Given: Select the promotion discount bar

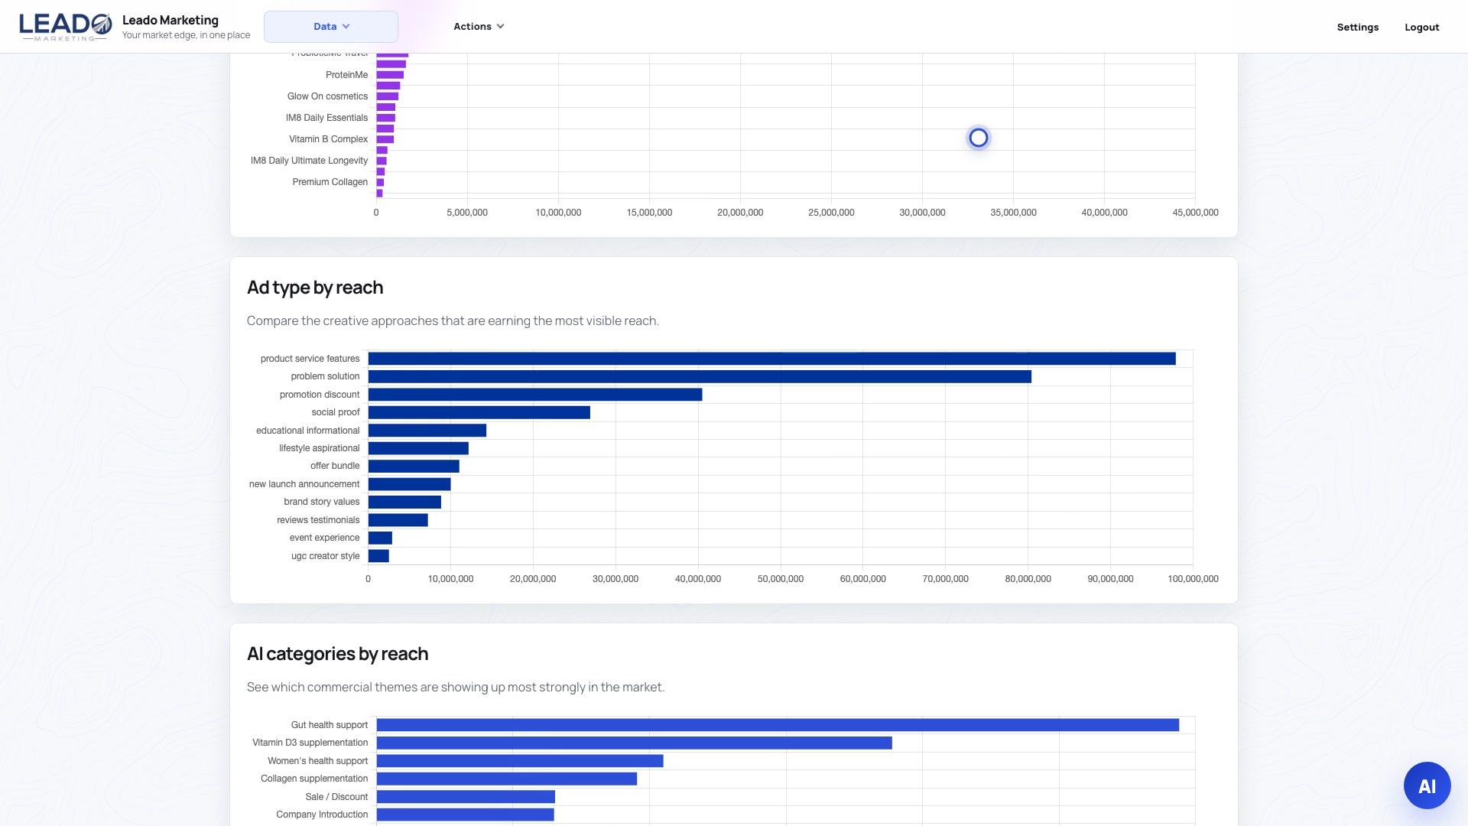Looking at the screenshot, I should 535,395.
